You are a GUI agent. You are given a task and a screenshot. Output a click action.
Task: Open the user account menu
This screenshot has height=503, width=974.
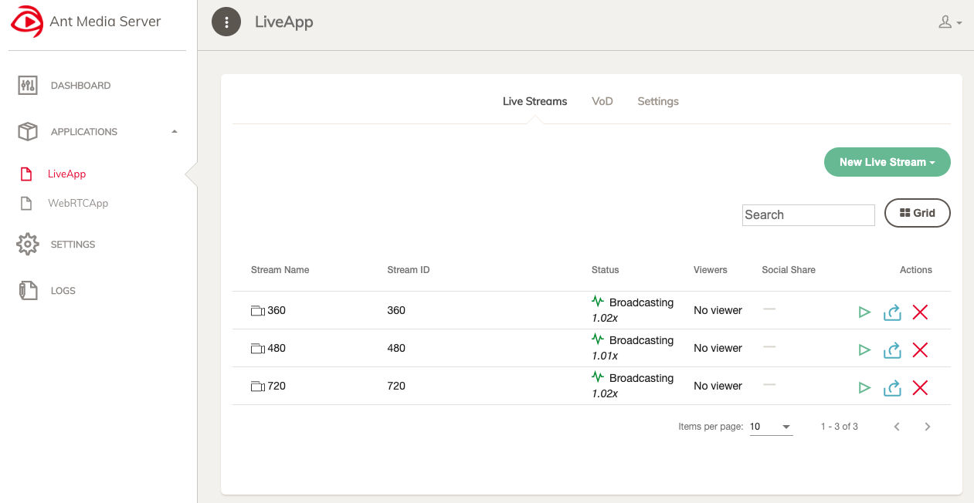(949, 22)
